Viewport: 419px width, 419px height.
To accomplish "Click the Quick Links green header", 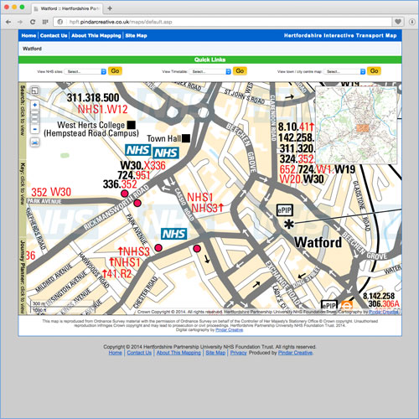I will pos(210,59).
